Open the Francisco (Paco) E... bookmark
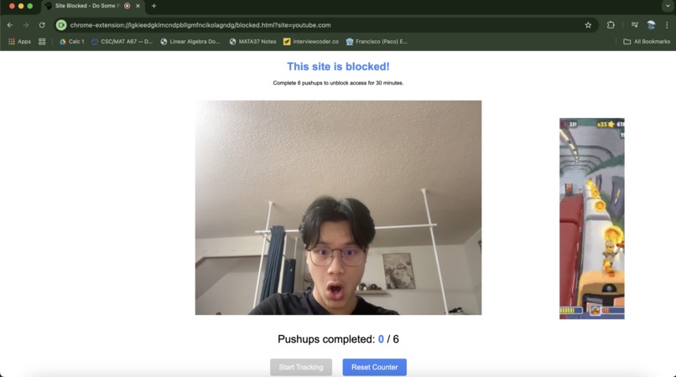 coord(377,42)
